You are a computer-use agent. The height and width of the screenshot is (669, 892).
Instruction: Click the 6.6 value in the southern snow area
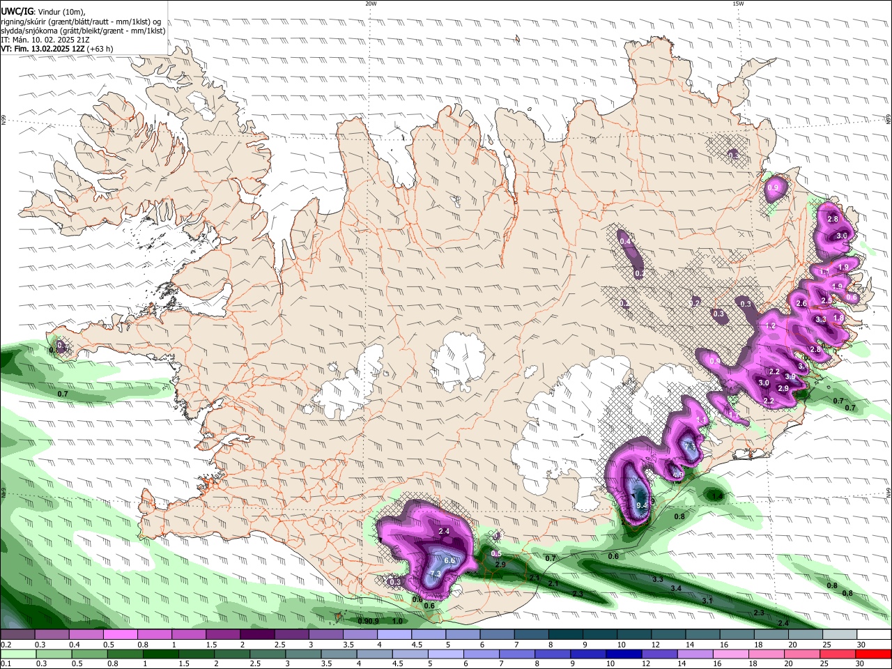point(449,560)
